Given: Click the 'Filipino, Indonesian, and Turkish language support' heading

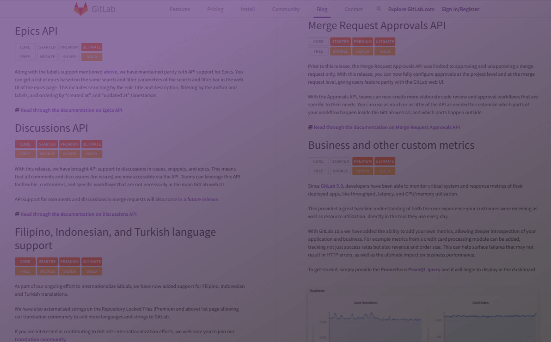Looking at the screenshot, I should click(x=115, y=238).
